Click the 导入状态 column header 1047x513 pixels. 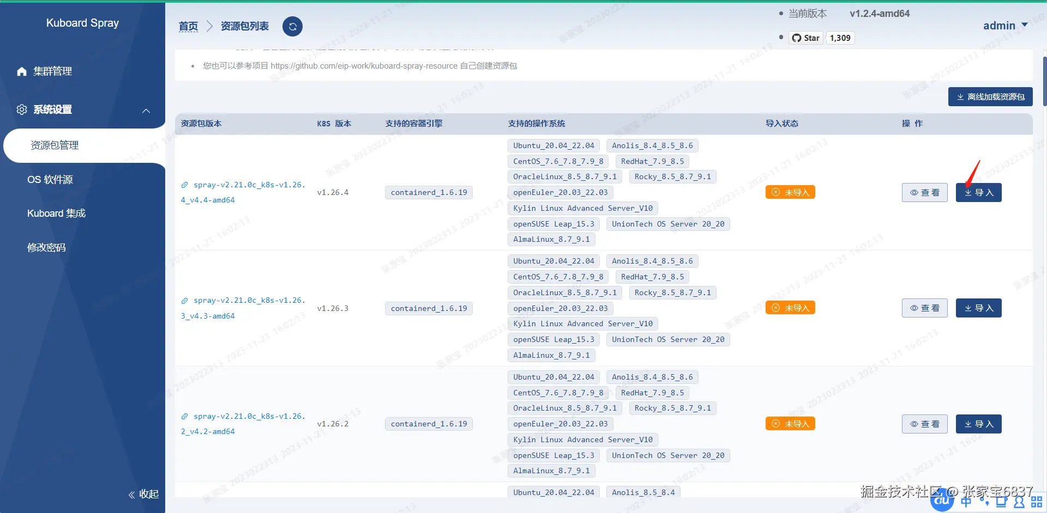782,124
